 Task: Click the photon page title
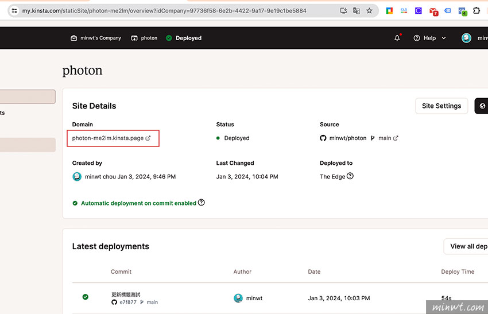pos(82,71)
